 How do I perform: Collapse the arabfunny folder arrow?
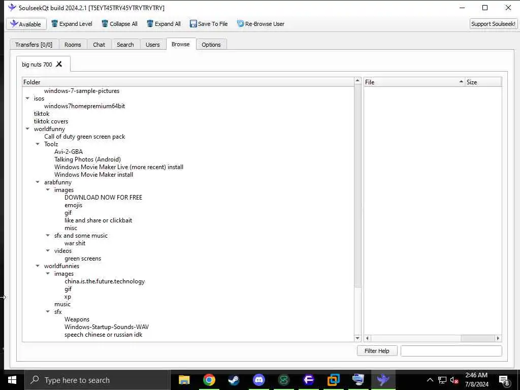point(38,182)
